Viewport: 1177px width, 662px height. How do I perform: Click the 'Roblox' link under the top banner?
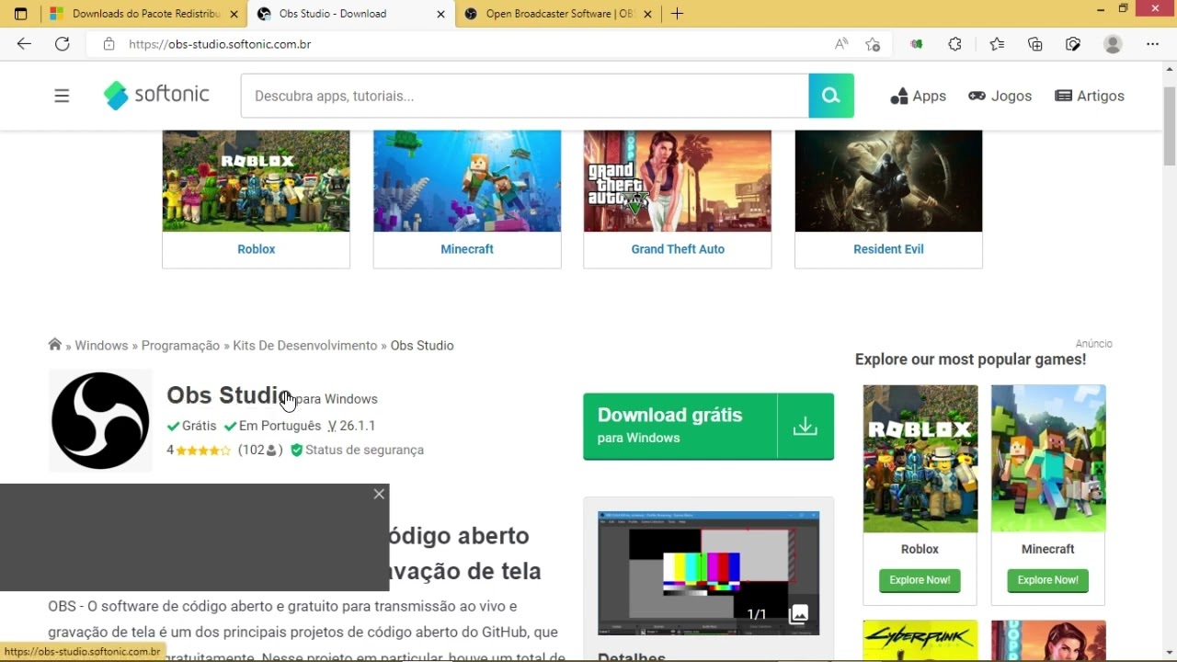click(256, 249)
